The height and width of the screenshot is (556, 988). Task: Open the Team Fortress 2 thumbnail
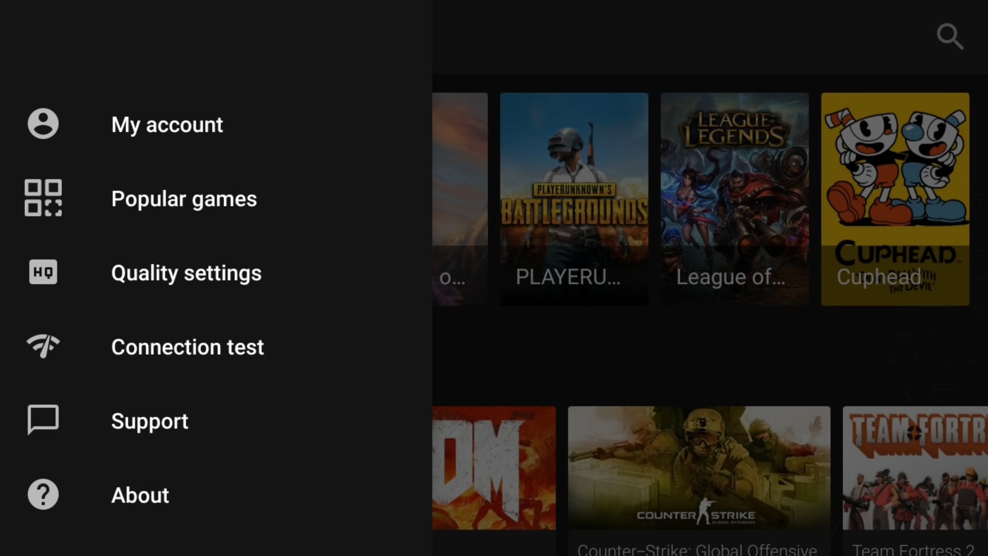click(915, 468)
